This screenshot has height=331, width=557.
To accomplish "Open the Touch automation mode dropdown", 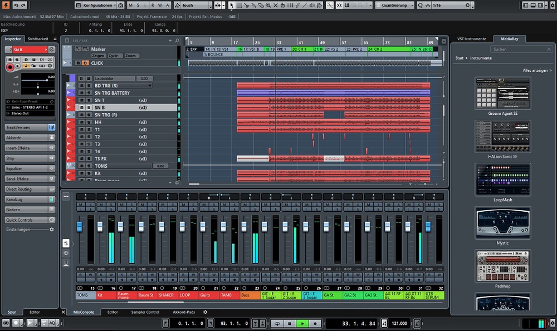I will point(193,5).
